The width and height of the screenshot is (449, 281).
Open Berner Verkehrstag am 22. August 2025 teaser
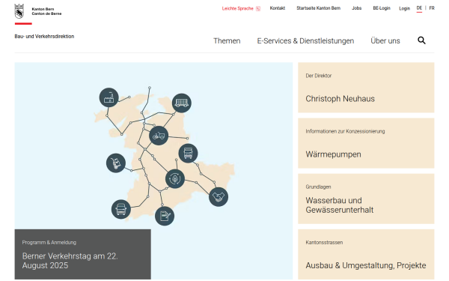click(x=83, y=254)
